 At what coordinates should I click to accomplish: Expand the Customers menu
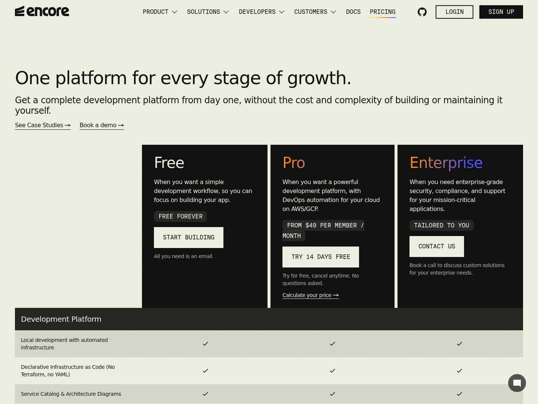tap(315, 12)
